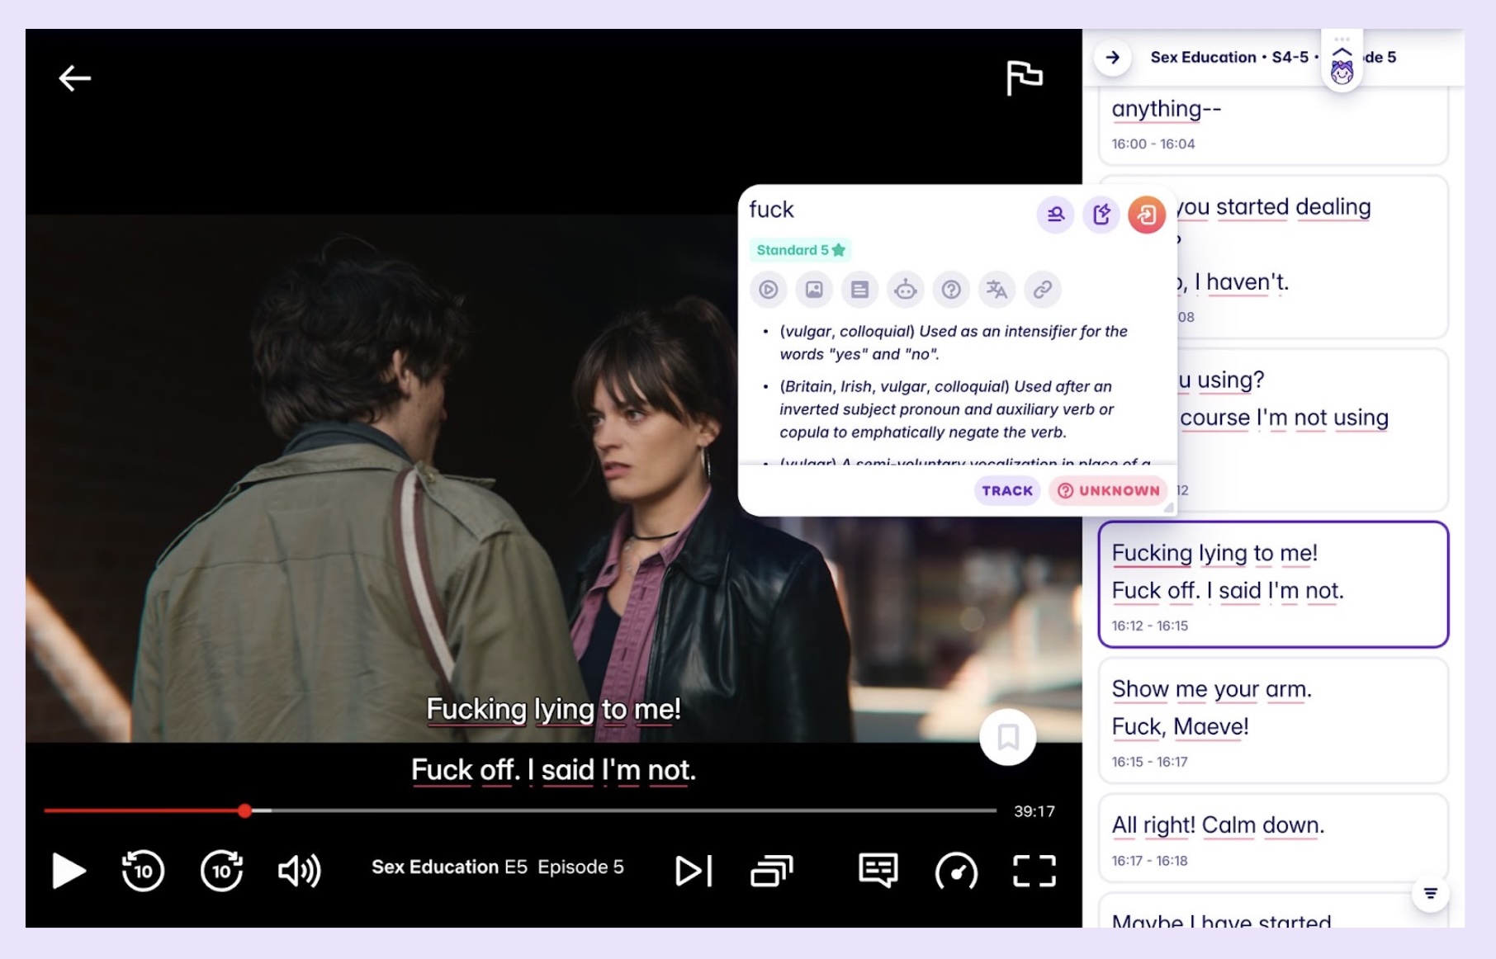This screenshot has height=959, width=1496.
Task: Open image examples for the word
Action: (813, 290)
